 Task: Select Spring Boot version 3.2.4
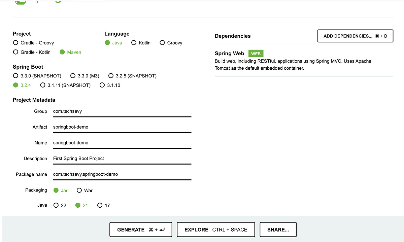click(22, 85)
